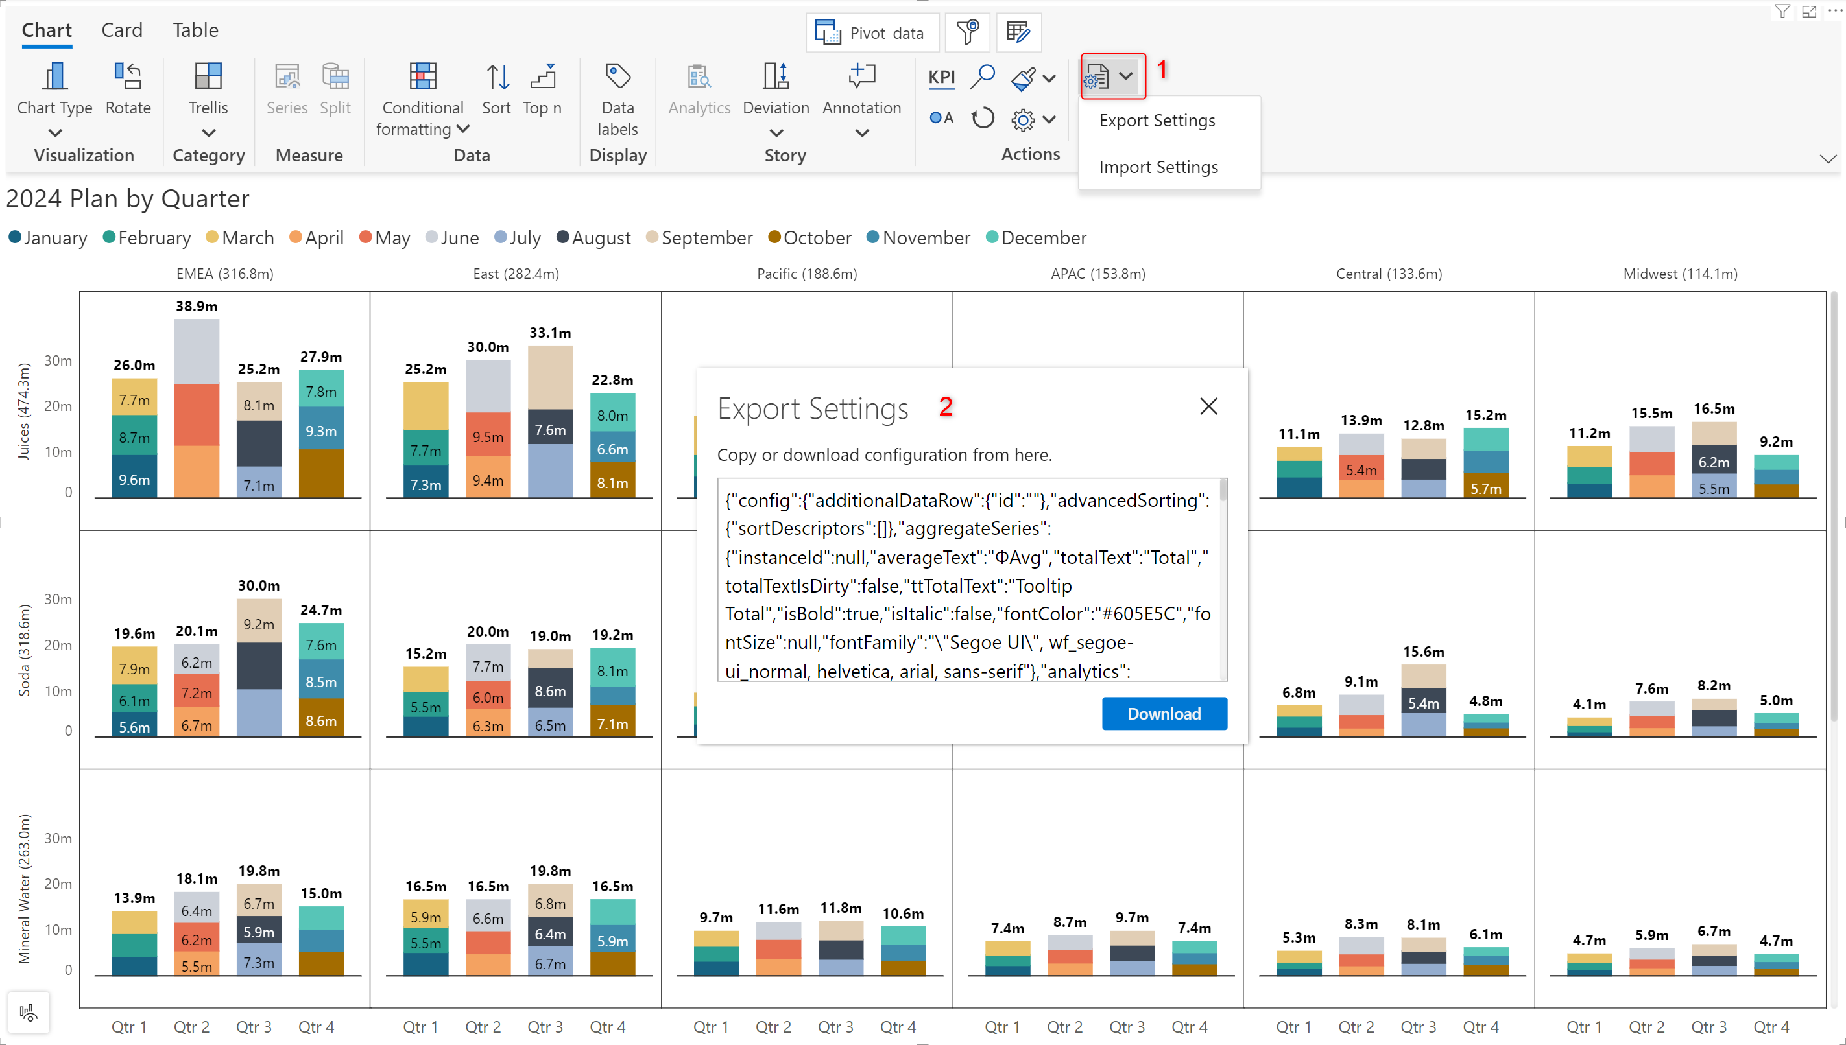
Task: Click the Download button
Action: (x=1163, y=713)
